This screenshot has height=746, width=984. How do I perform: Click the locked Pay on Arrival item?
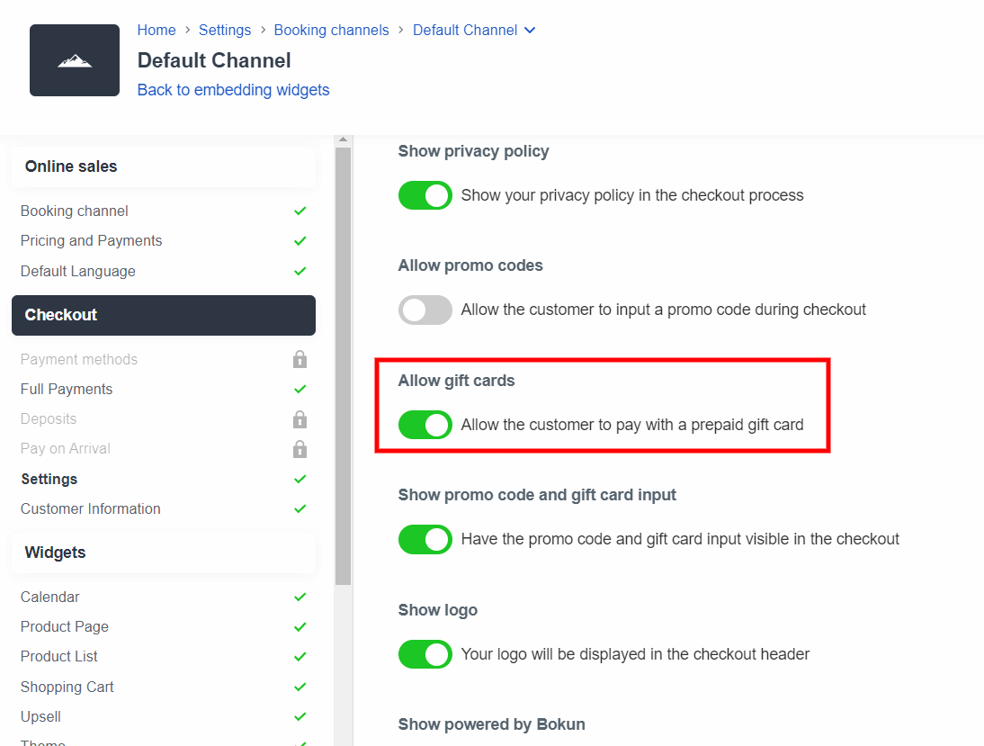tap(66, 448)
